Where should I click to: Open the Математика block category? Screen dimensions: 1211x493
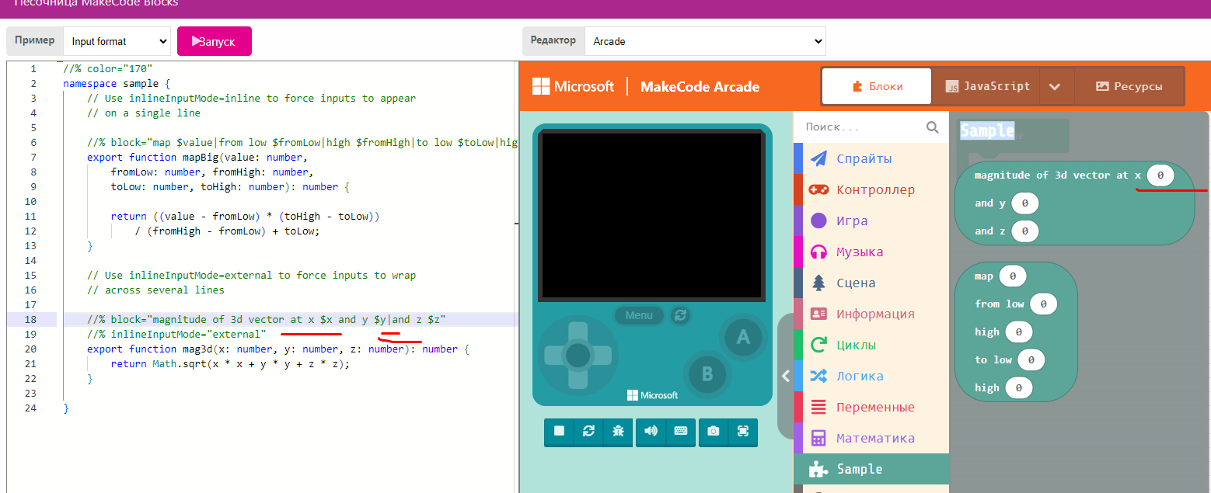click(871, 438)
